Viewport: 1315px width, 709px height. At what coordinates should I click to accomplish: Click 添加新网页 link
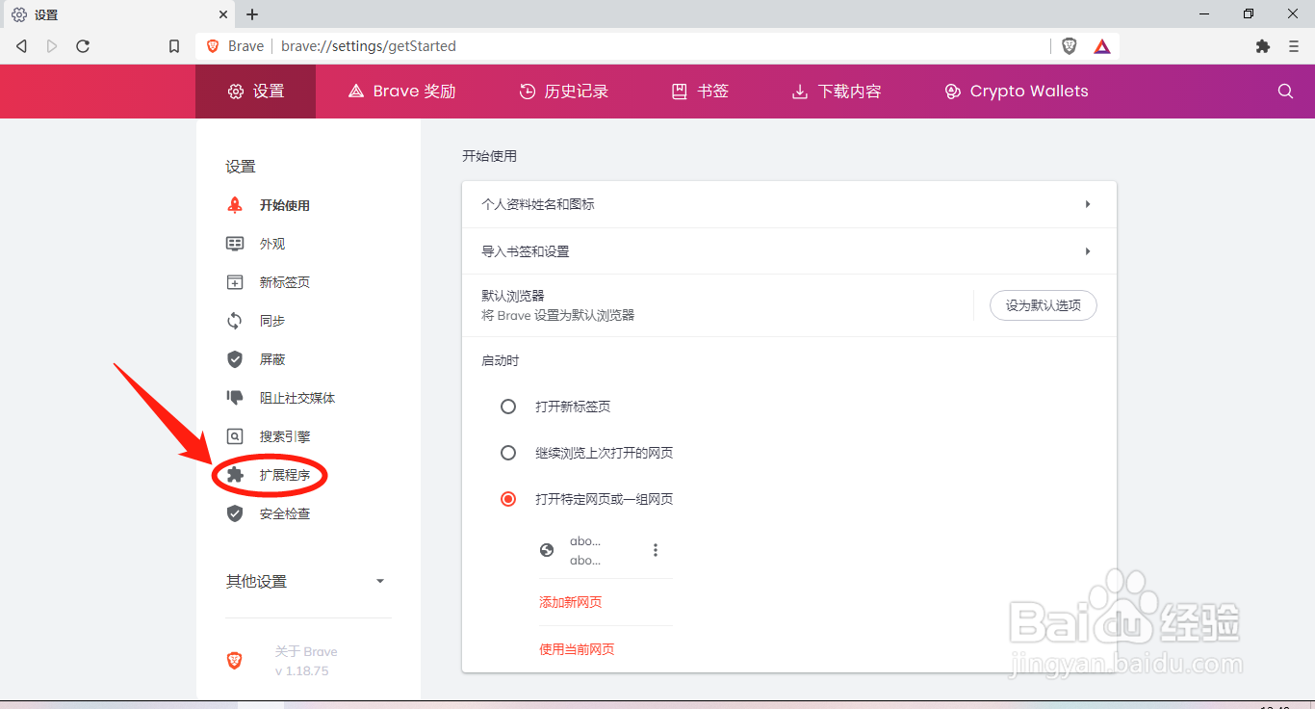(571, 602)
